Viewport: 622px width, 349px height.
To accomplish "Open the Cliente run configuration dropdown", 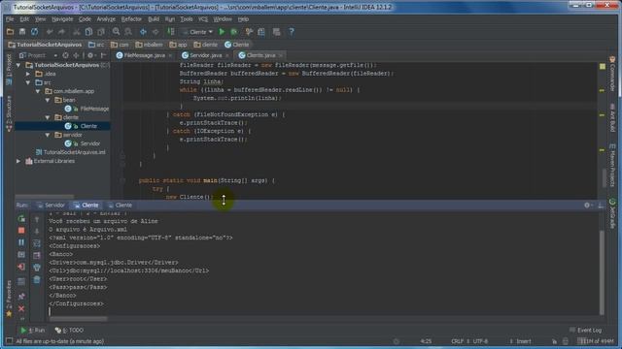I will click(197, 32).
